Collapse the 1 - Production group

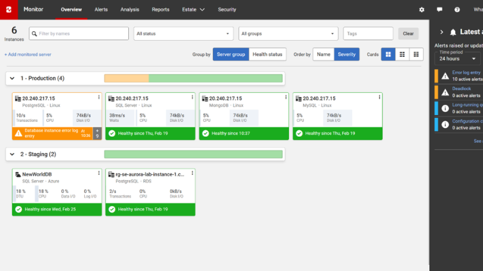(12, 79)
